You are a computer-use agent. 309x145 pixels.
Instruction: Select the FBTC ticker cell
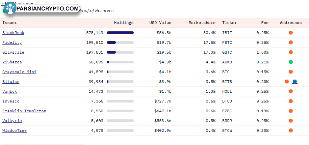click(x=227, y=42)
